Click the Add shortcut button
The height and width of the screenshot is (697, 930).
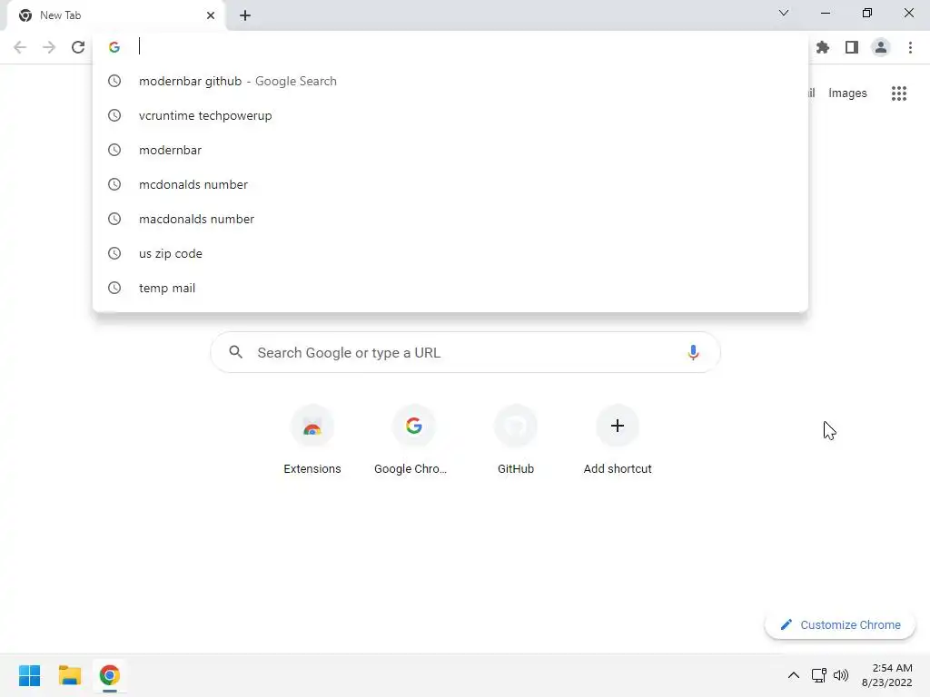pyautogui.click(x=618, y=440)
